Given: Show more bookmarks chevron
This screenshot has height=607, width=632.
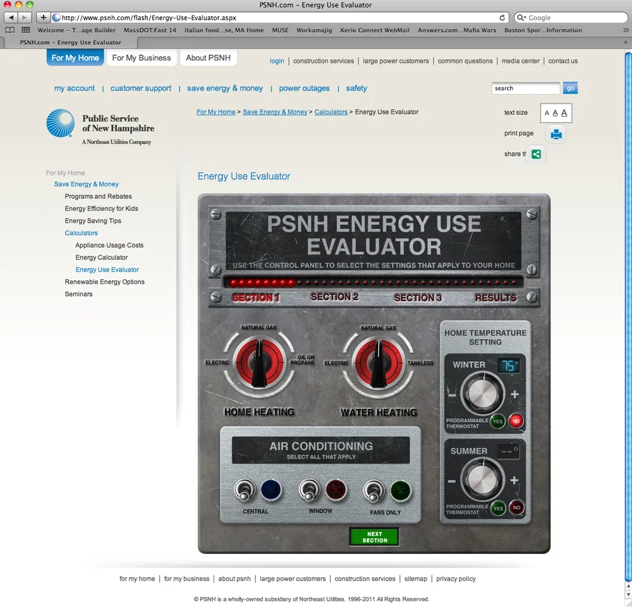Looking at the screenshot, I should [x=626, y=30].
